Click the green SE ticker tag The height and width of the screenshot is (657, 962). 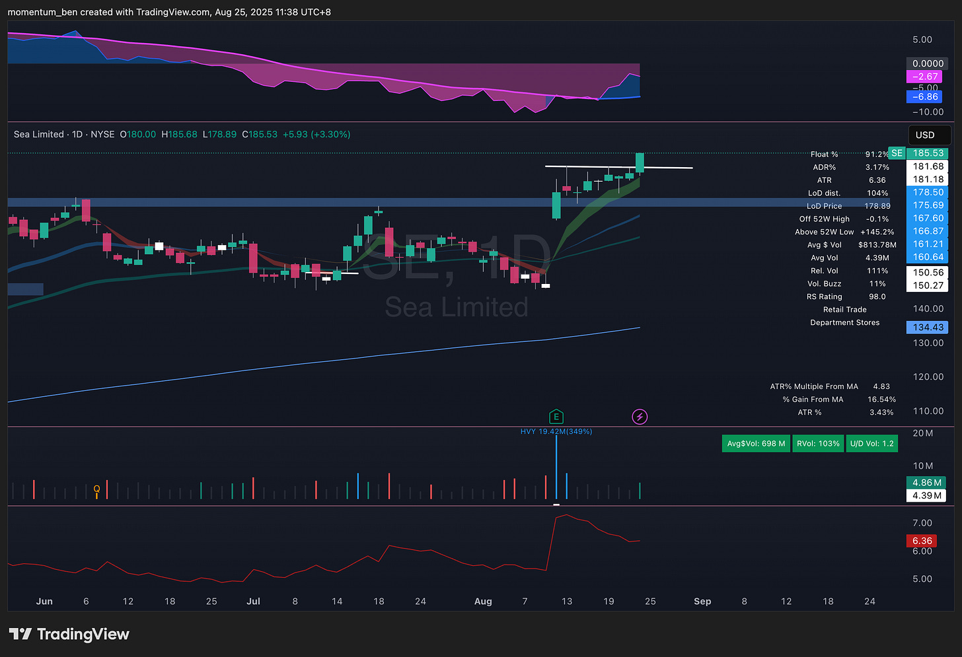[897, 153]
